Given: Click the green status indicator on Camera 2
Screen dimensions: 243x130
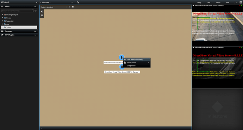Looking at the screenshot, I should [242, 47].
